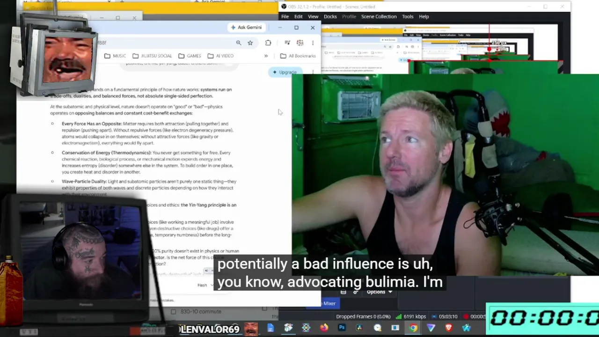The width and height of the screenshot is (599, 337).
Task: Click the laughing-face avatar in the taskbar
Action: click(251, 329)
